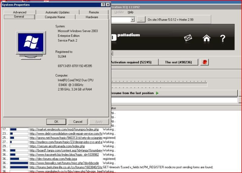Click the home icon in XRumer banner
Viewport: 242px width, 173px height.
pos(207,38)
